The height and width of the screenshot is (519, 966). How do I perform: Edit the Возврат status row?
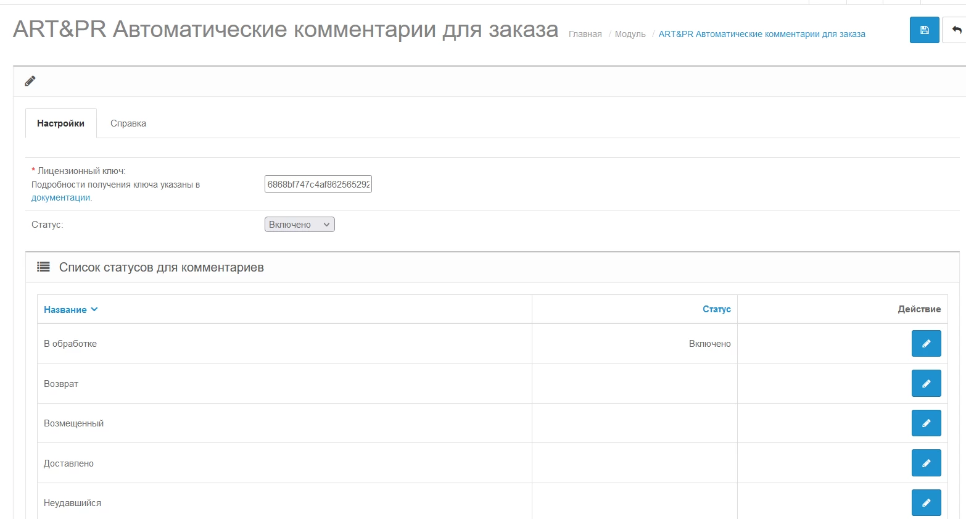click(926, 383)
